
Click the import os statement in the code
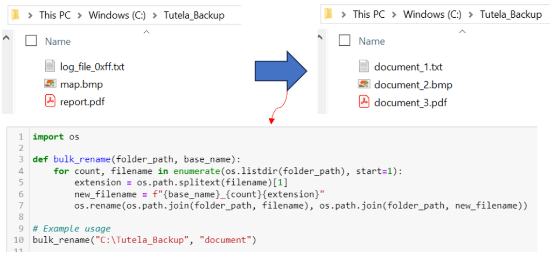click(x=55, y=137)
